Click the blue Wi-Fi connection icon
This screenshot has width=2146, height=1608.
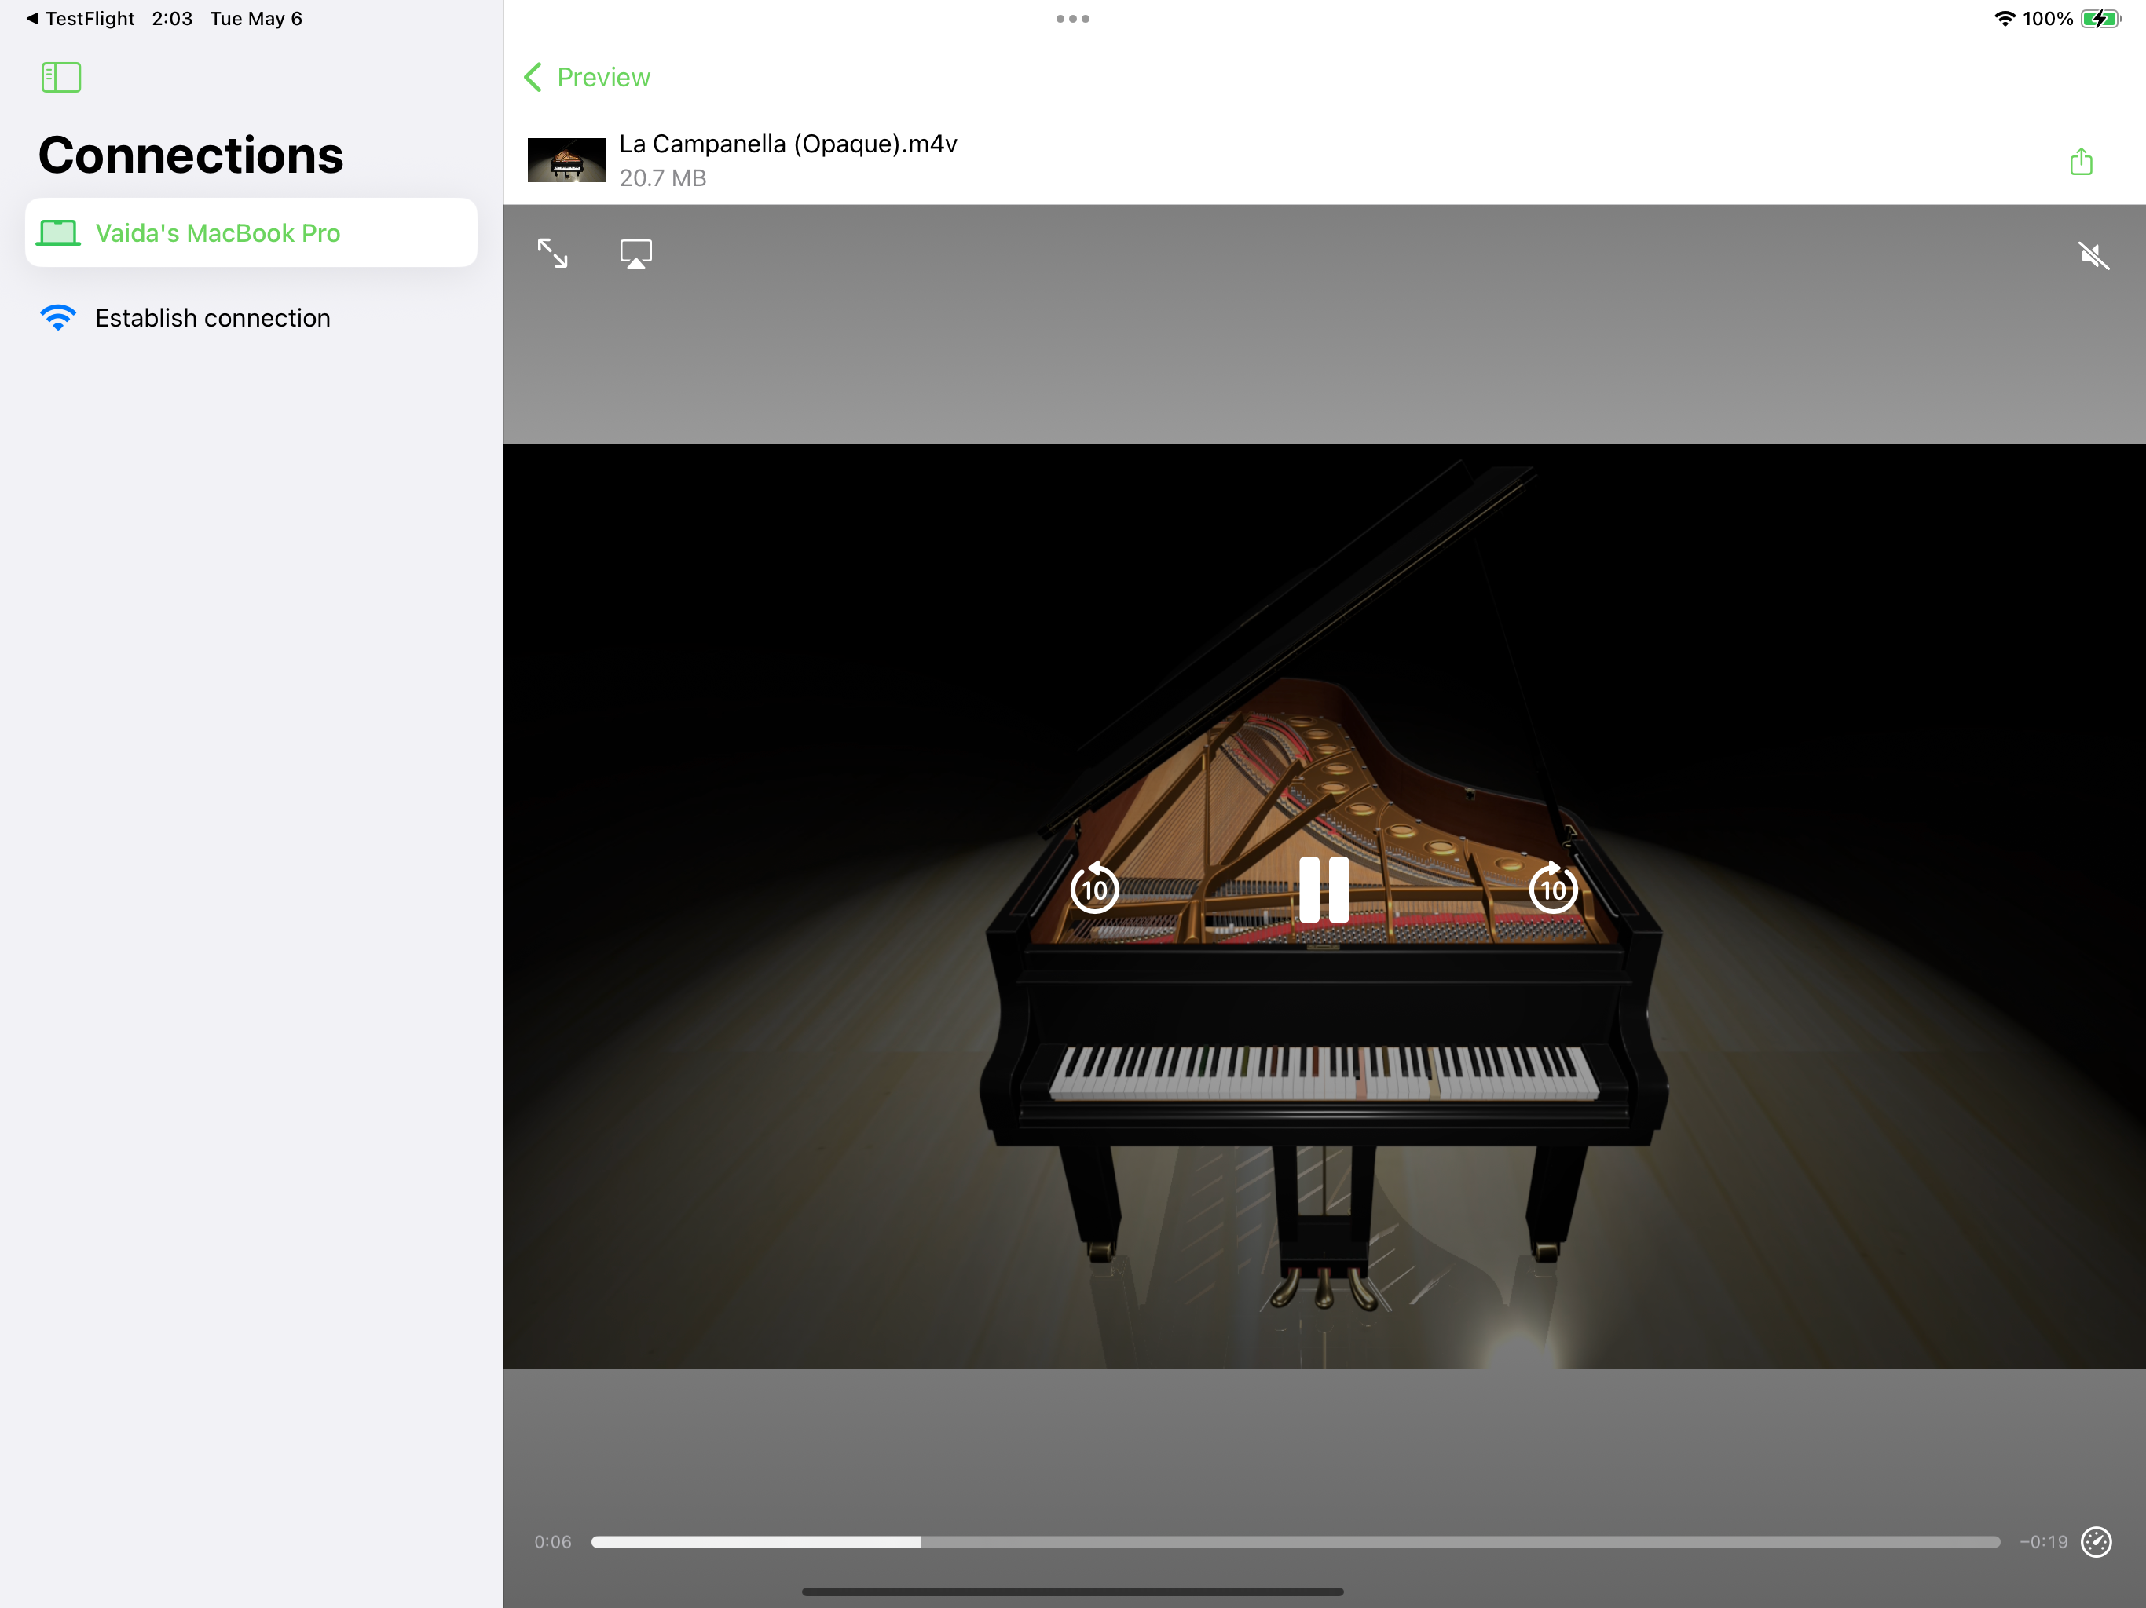58,318
